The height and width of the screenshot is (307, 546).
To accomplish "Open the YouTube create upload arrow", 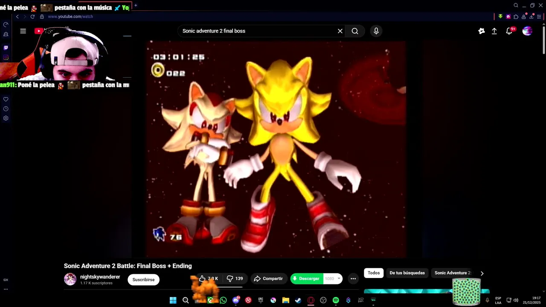I will pyautogui.click(x=494, y=31).
